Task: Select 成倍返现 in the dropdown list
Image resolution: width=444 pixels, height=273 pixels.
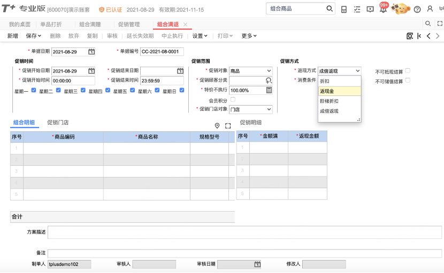Action: pyautogui.click(x=340, y=111)
